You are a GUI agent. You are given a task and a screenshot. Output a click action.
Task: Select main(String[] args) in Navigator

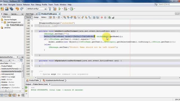point(8,77)
